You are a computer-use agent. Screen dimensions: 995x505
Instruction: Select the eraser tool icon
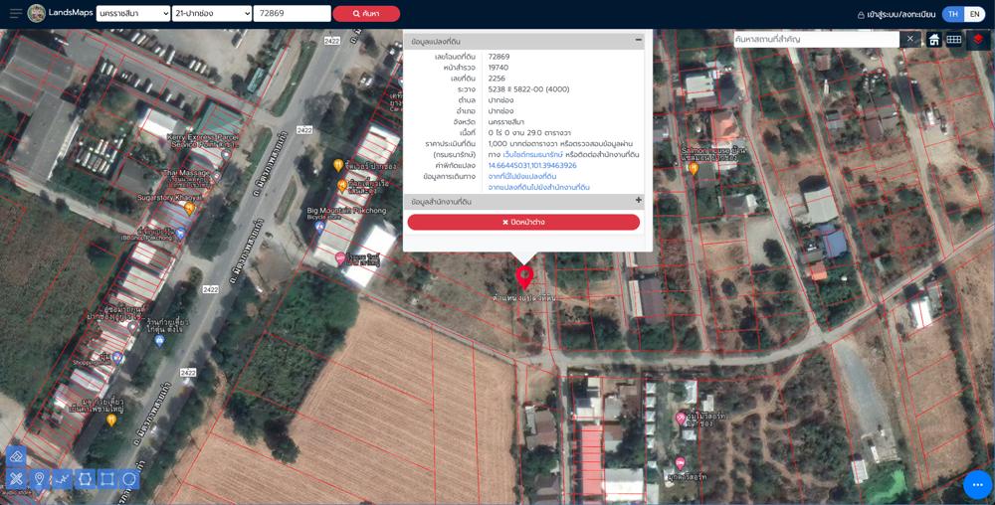point(17,456)
